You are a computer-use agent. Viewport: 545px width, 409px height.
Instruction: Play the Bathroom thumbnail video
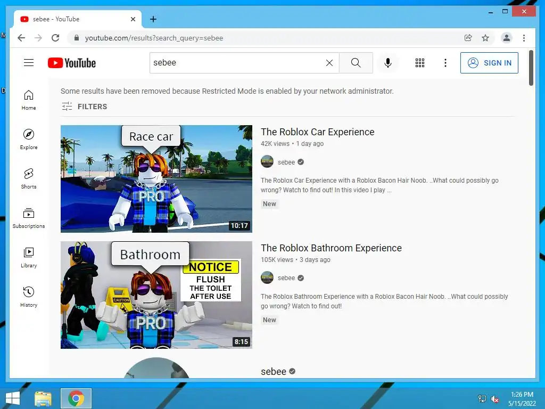[156, 295]
